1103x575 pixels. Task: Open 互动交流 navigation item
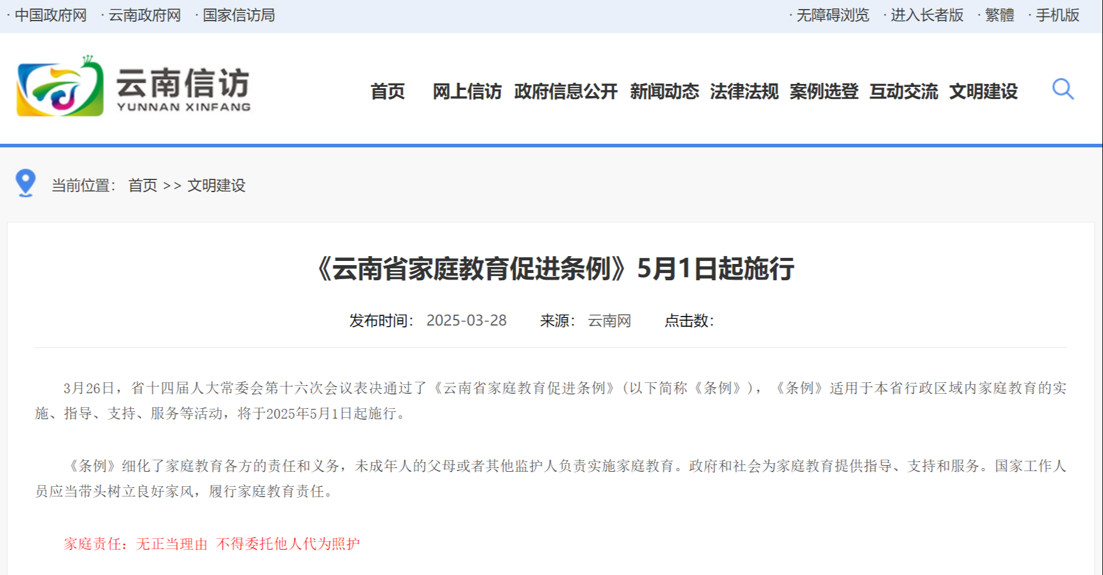pyautogui.click(x=903, y=91)
